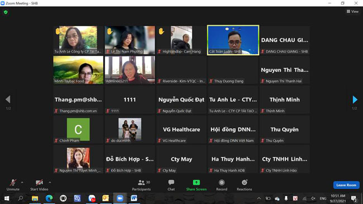Show hidden system tray icons
This screenshot has width=363, height=204.
coord(259,198)
